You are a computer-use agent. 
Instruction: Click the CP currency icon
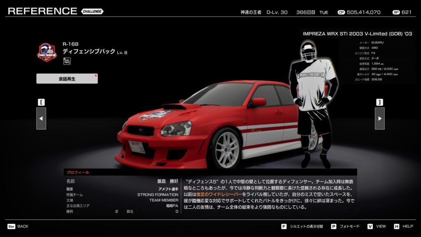coord(341,12)
